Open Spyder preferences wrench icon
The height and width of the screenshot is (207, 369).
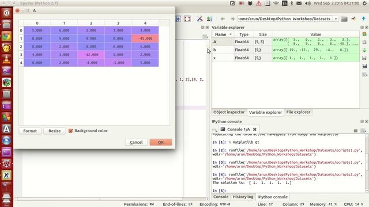199,19
